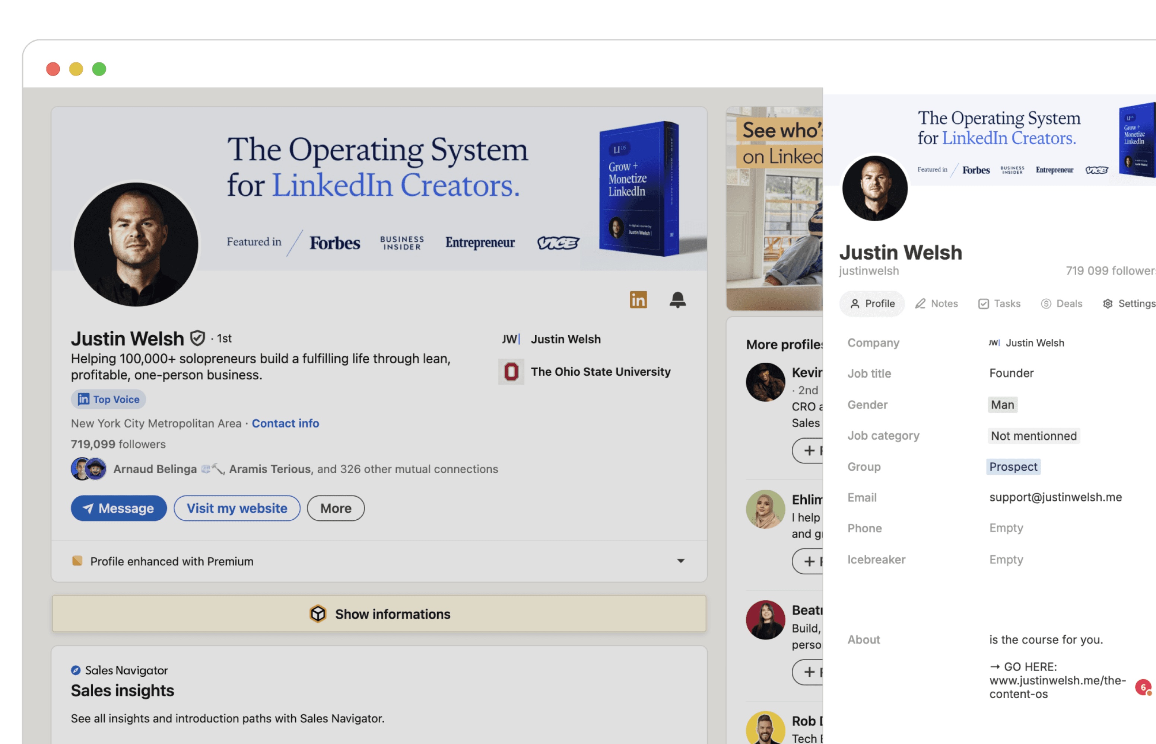This screenshot has width=1156, height=744.
Task: Click the Sales Navigator compass icon
Action: pyautogui.click(x=76, y=670)
